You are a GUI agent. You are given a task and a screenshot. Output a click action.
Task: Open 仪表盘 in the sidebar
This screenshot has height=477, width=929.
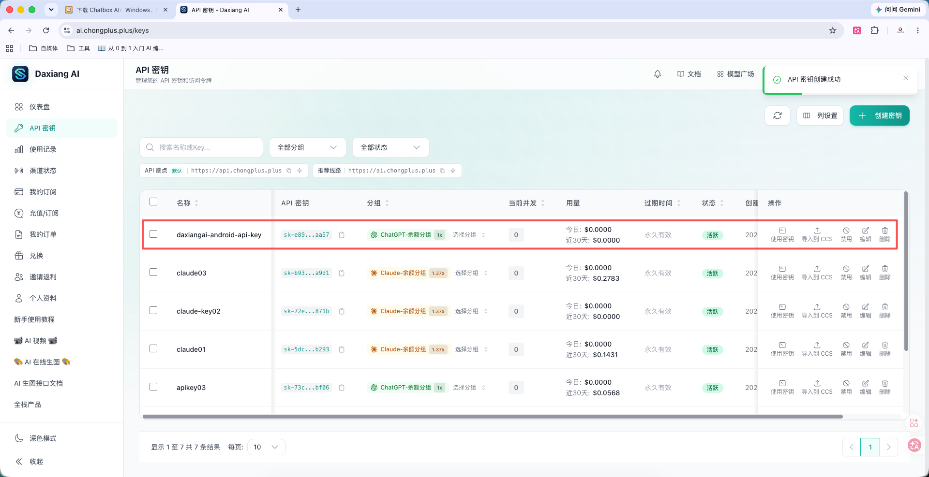pyautogui.click(x=61, y=107)
